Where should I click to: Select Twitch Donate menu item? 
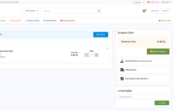click(50, 20)
